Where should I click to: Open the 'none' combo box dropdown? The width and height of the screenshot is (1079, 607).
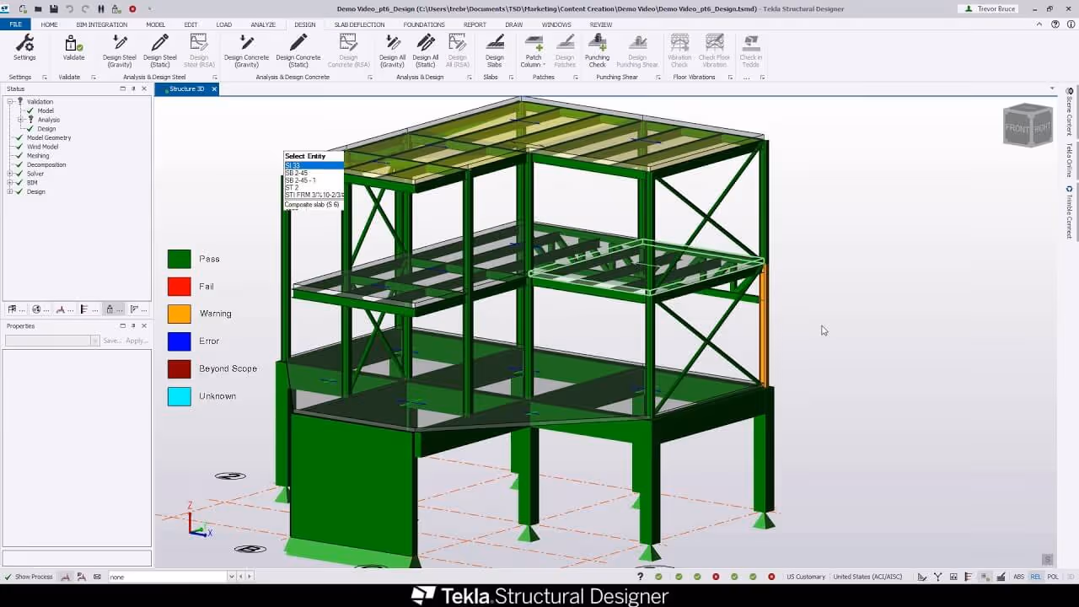click(x=231, y=577)
